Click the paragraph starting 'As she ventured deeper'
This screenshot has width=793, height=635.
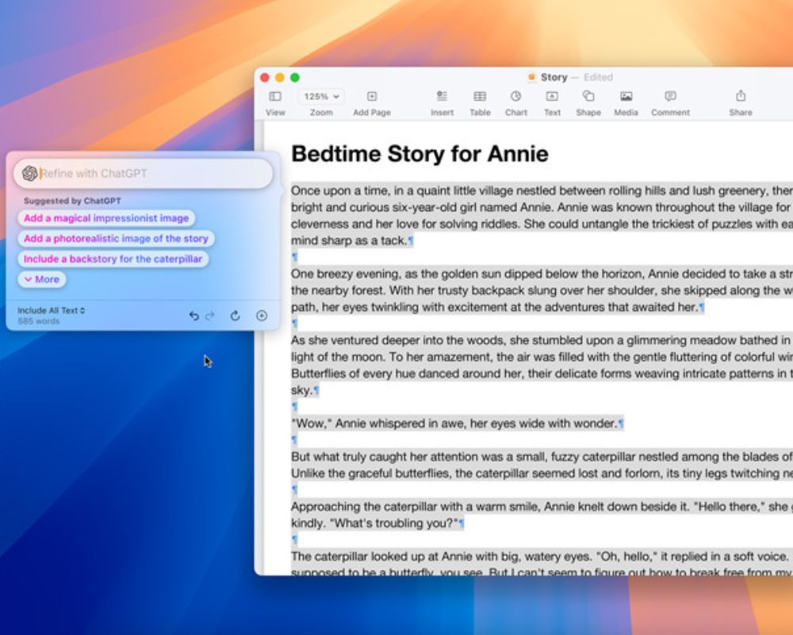click(542, 365)
